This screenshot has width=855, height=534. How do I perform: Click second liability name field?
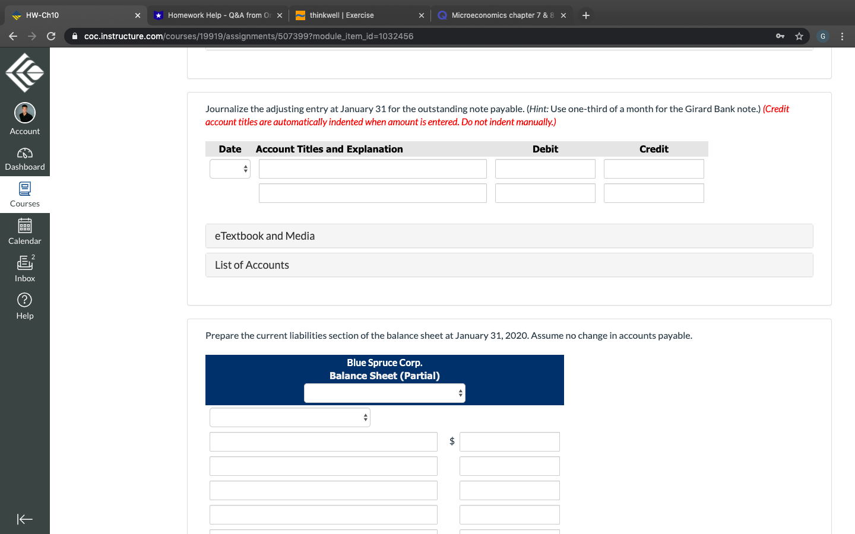coord(324,466)
